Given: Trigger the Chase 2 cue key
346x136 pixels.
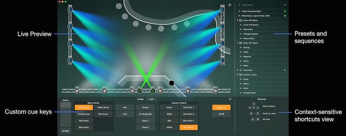Looking at the screenshot, I should pos(145,127).
